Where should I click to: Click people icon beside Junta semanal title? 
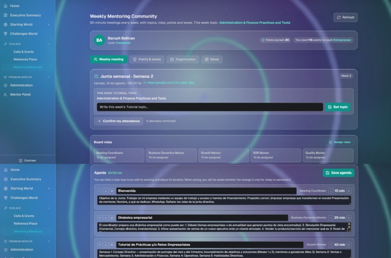pyautogui.click(x=96, y=76)
